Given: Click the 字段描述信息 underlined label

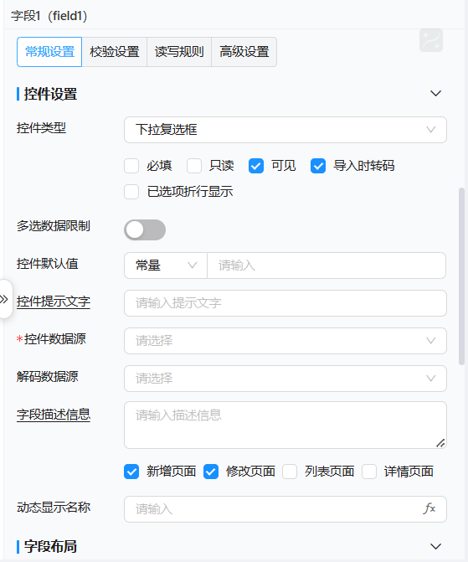Looking at the screenshot, I should coord(54,415).
